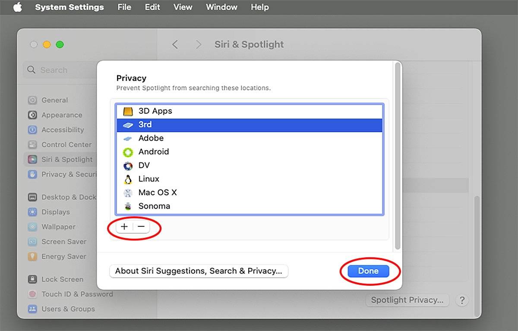Click the Sonoma volume icon
This screenshot has height=331, width=518.
click(128, 206)
